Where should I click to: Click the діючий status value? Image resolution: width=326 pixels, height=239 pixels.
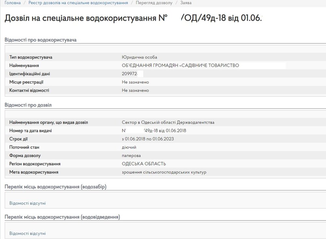[129, 147]
